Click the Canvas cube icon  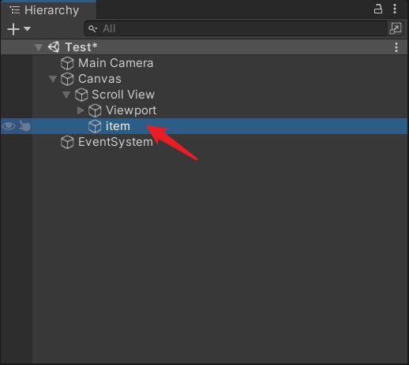pos(67,79)
